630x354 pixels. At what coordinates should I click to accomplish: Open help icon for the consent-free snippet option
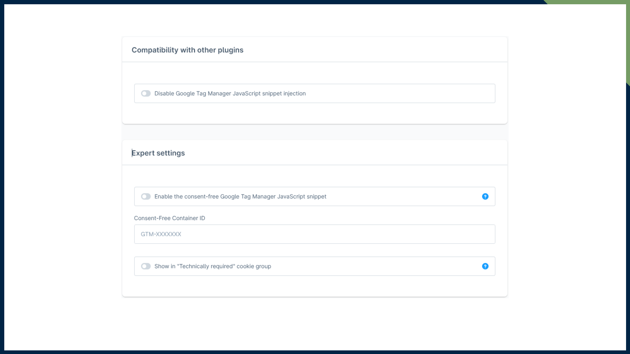tap(485, 196)
